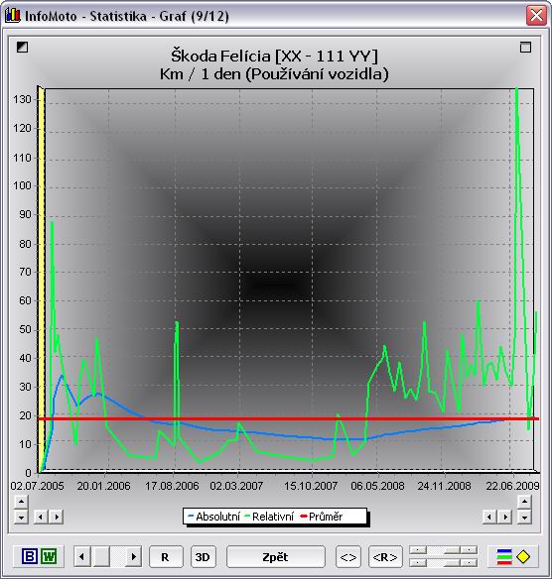The height and width of the screenshot is (579, 552).
Task: Click right arrow at chart bottom-left
Action: [57, 517]
